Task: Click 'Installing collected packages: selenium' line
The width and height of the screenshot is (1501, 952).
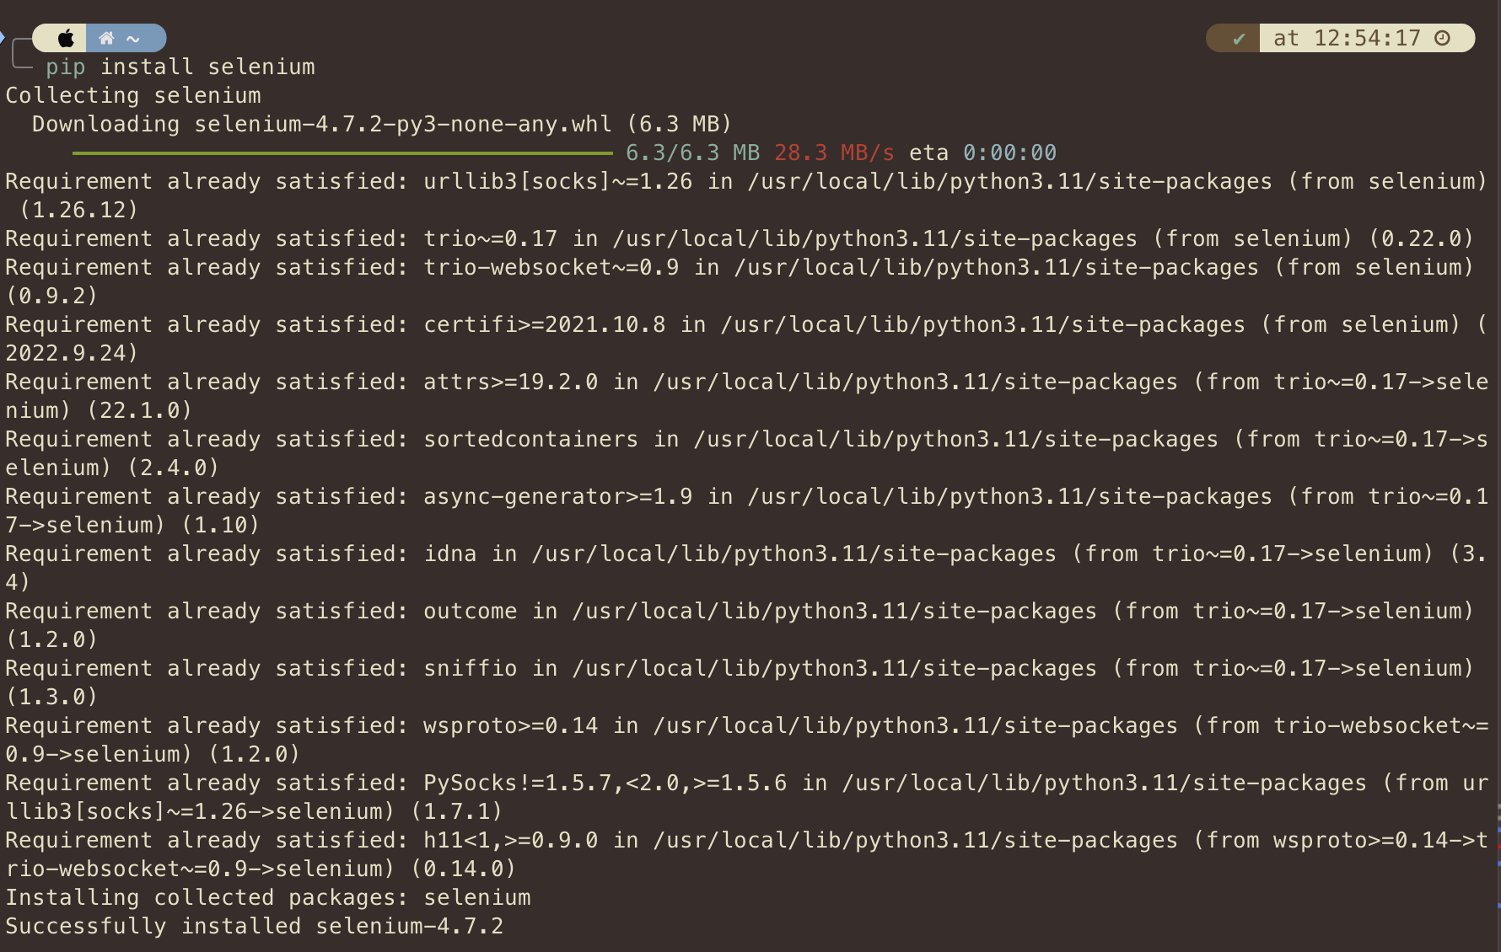Action: tap(268, 897)
